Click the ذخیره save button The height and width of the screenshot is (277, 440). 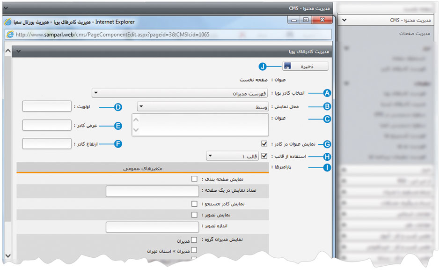[x=305, y=67]
